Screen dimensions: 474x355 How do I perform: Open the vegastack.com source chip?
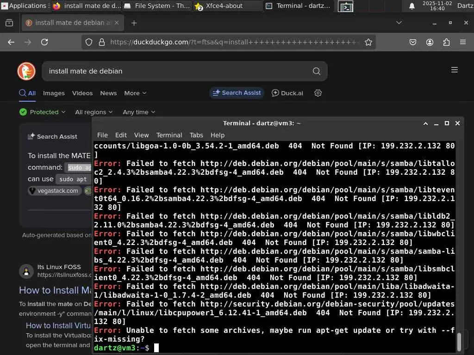(x=55, y=191)
